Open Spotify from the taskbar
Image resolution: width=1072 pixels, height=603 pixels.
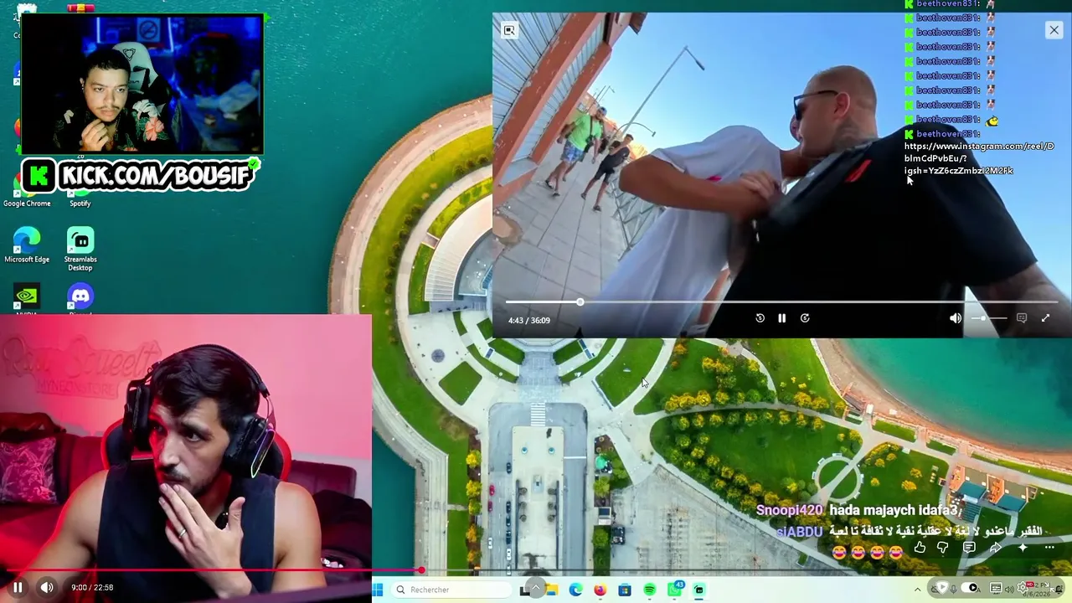pyautogui.click(x=650, y=590)
